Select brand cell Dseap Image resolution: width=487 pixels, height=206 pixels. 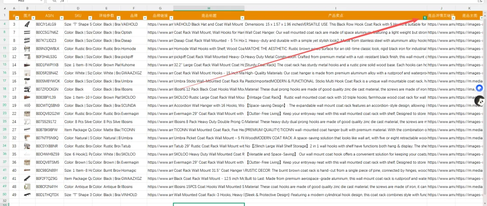pos(134,41)
